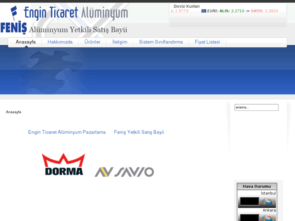
Task: Open the İletişim menu item
Action: [120, 42]
